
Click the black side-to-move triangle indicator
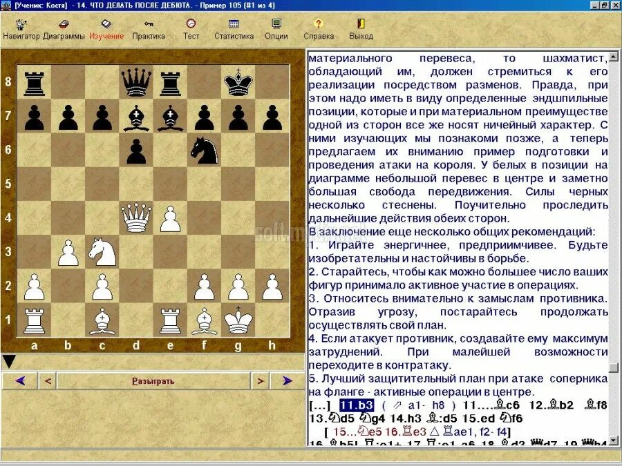click(9, 361)
